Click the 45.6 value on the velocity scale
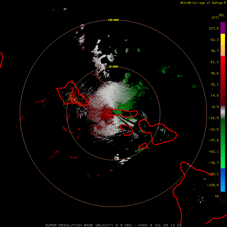227x227 pixels. click(x=215, y=73)
